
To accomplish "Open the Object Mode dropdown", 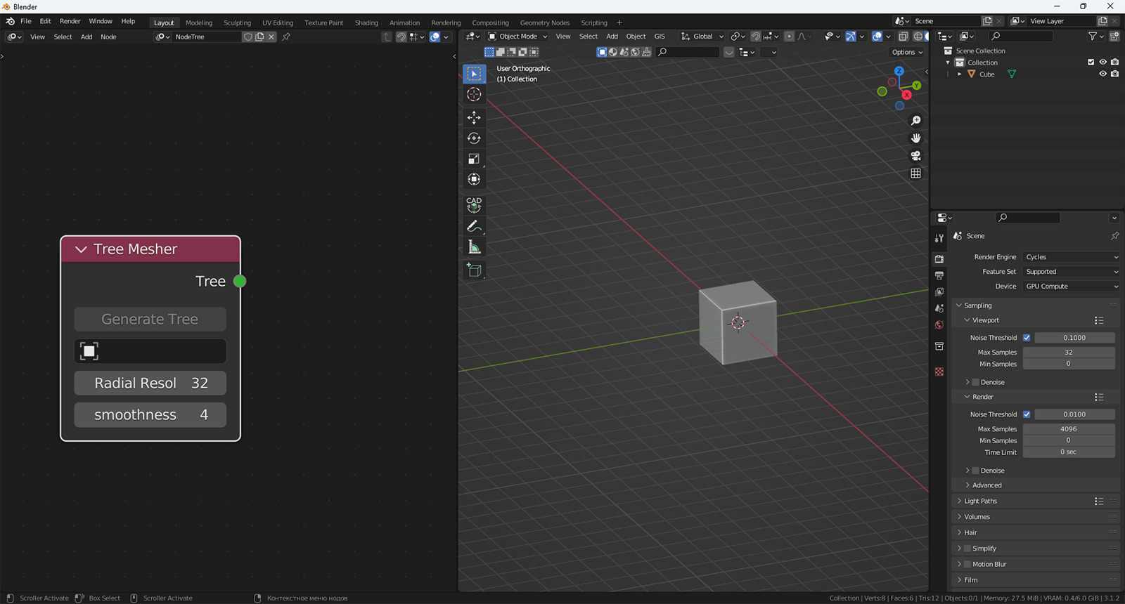I will pyautogui.click(x=518, y=37).
